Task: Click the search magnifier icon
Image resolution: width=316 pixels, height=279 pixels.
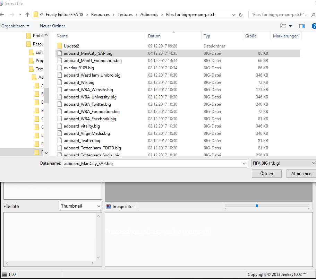Action: point(313,15)
